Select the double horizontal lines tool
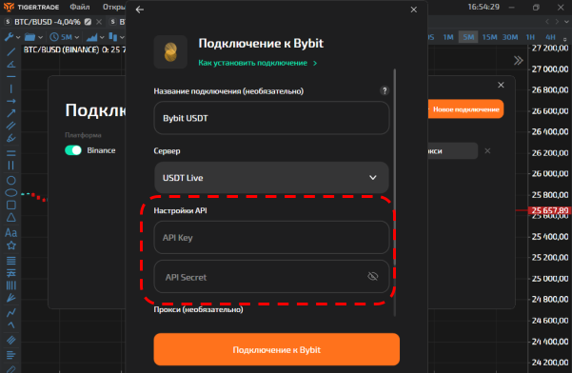Screen dimensions: 572x373 pyautogui.click(x=10, y=153)
